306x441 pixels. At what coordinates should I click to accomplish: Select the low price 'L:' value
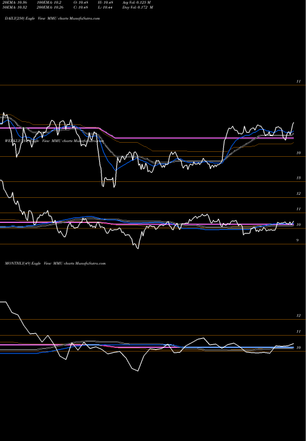pyautogui.click(x=105, y=7)
